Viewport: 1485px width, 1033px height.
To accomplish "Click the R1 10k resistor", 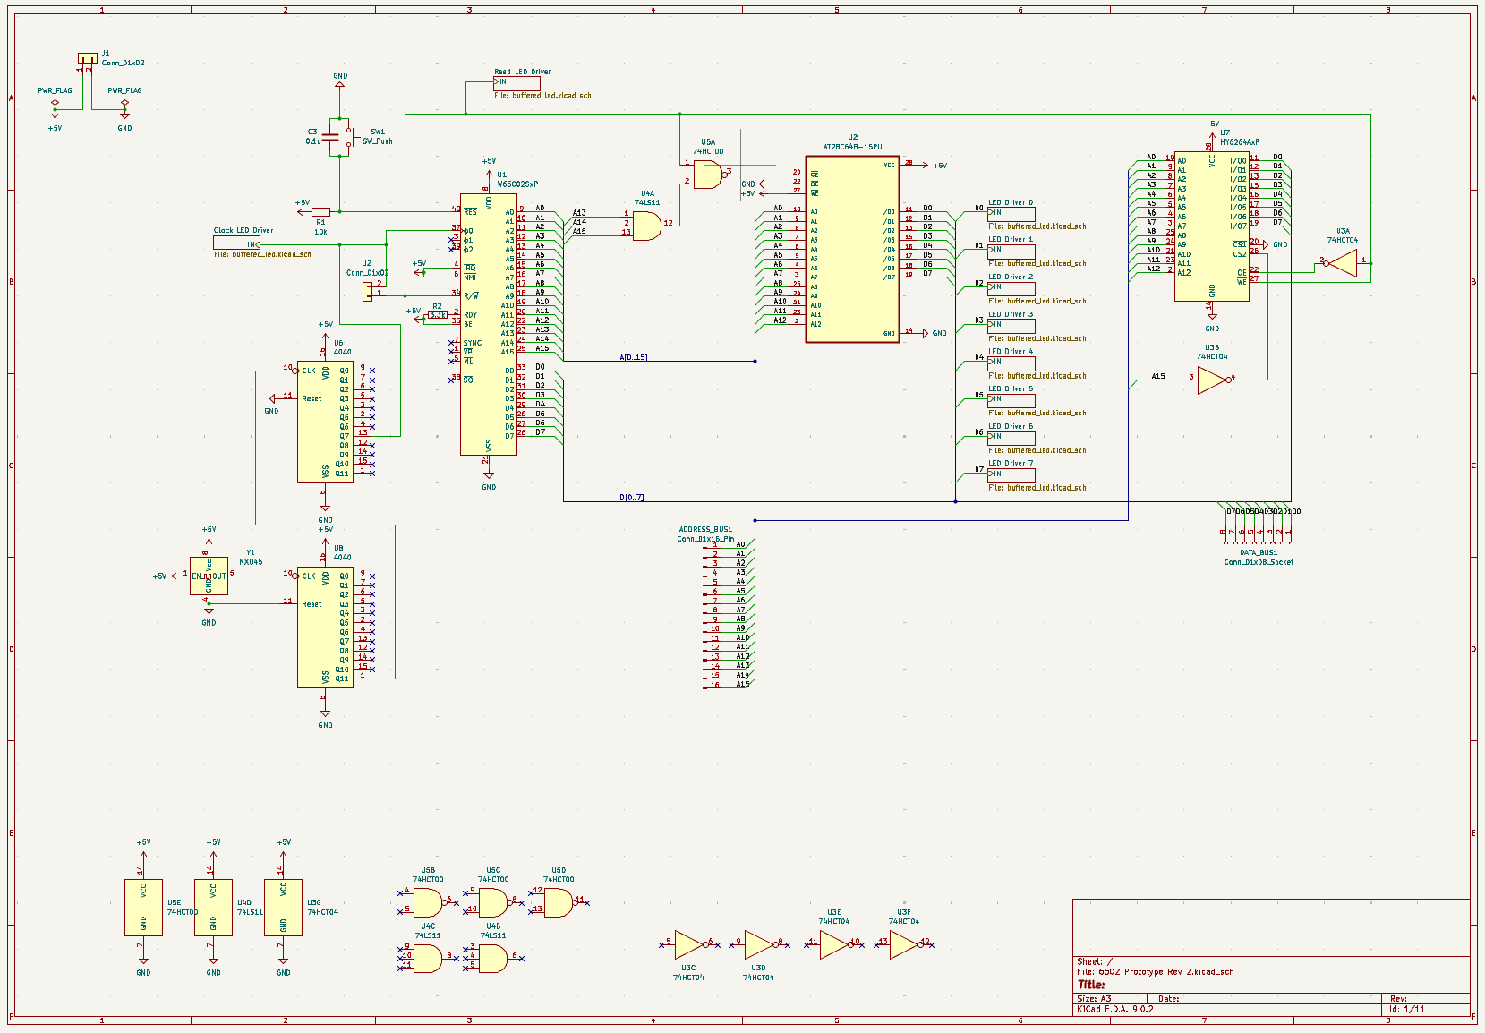I will (320, 212).
